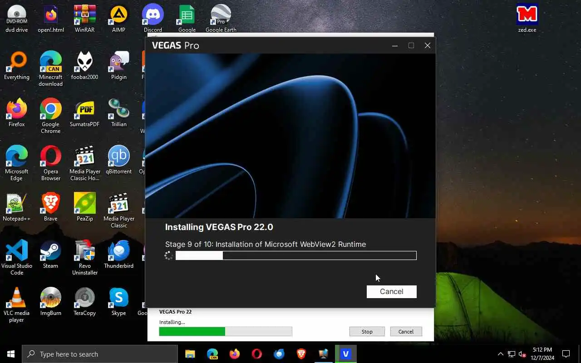Launch SumatraPDF from the desktop
The height and width of the screenshot is (363, 581).
point(85,113)
